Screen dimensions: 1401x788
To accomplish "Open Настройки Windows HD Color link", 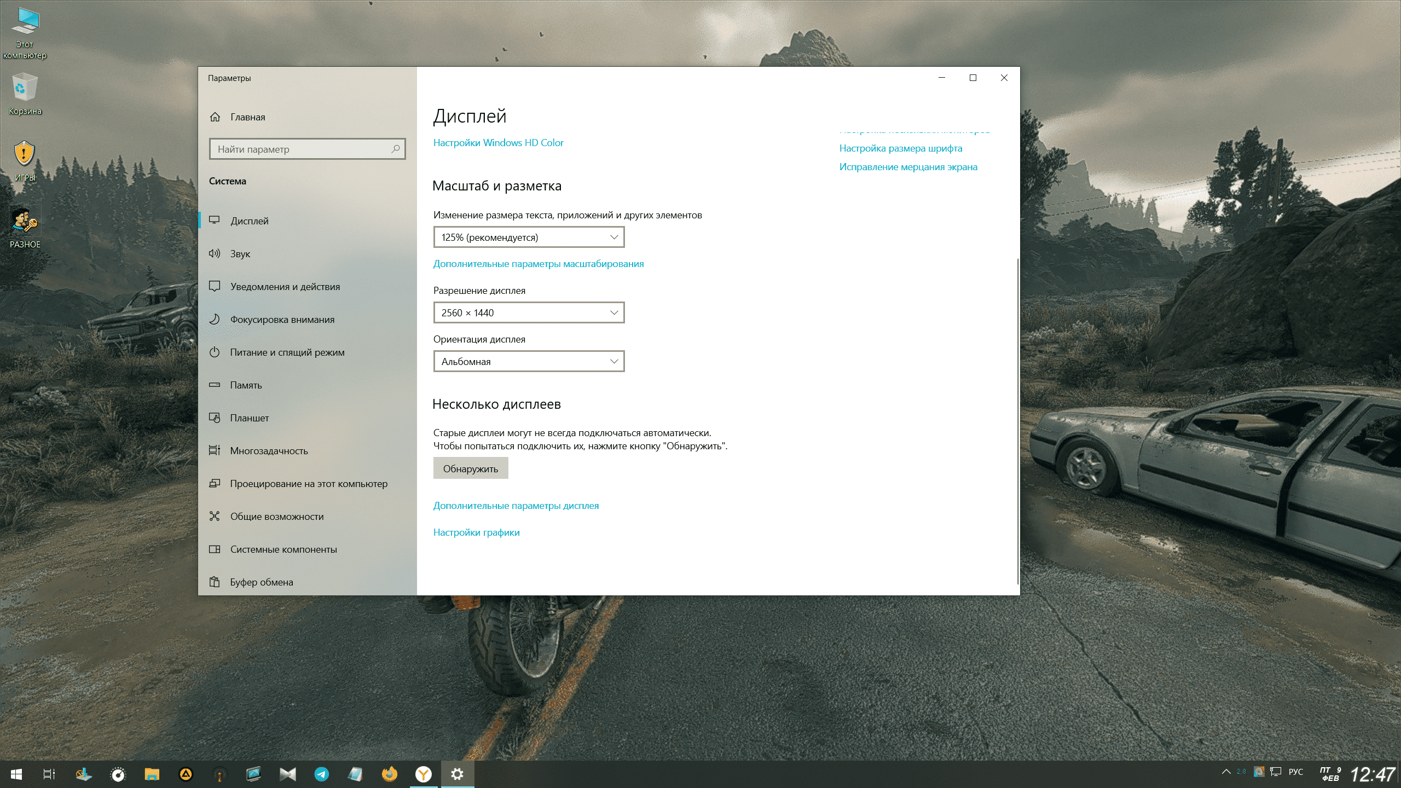I will pyautogui.click(x=498, y=142).
